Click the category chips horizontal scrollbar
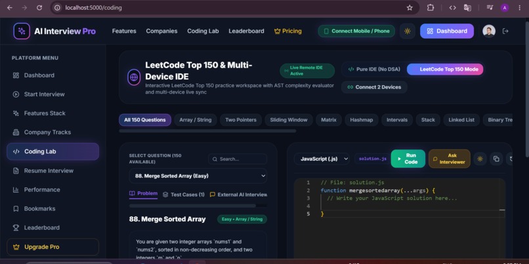The width and height of the screenshot is (529, 264). pos(207,130)
